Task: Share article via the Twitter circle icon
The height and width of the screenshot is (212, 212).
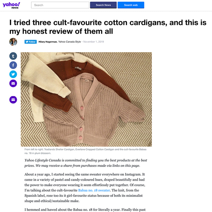Action: (x=13, y=74)
